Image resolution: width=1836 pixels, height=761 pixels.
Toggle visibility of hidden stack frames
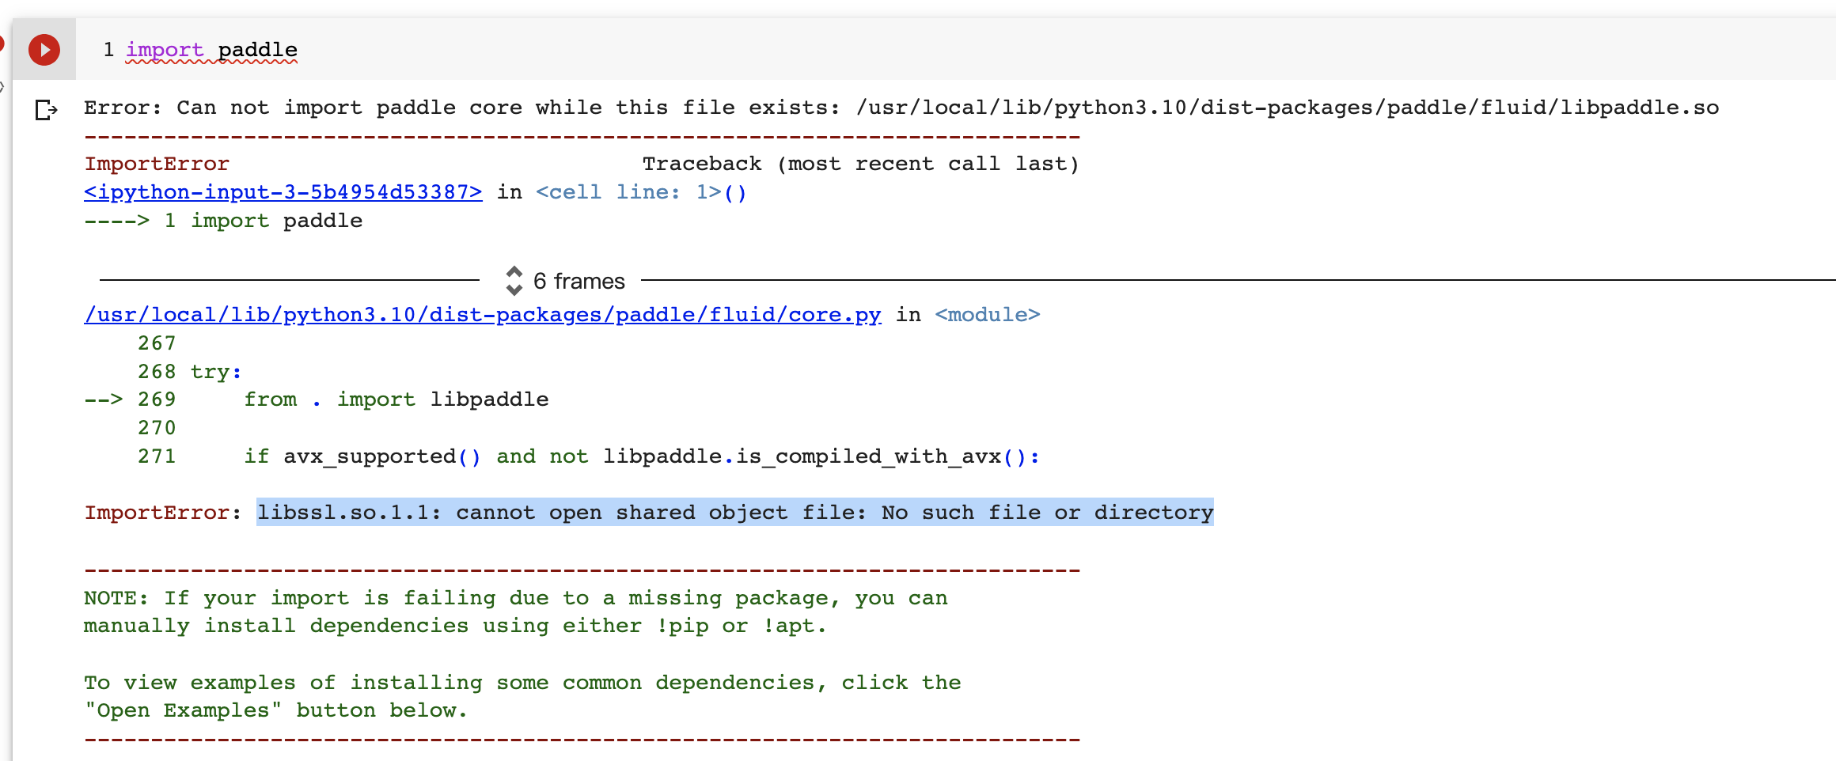coord(578,281)
